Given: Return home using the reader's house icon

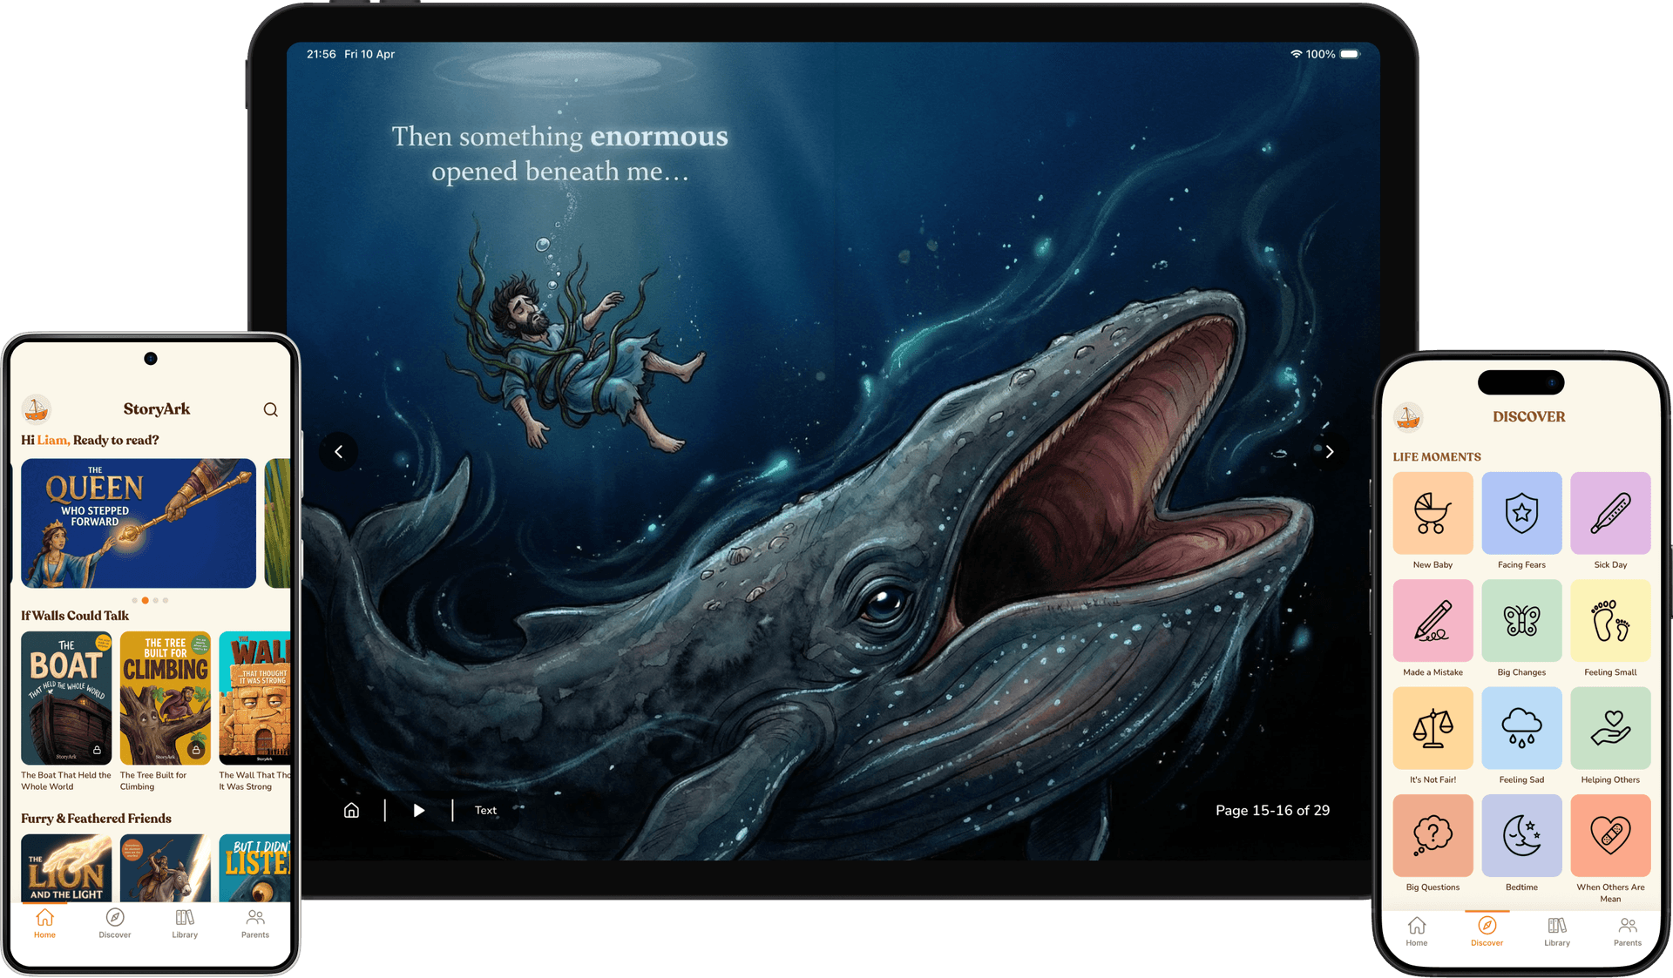Looking at the screenshot, I should click(351, 809).
